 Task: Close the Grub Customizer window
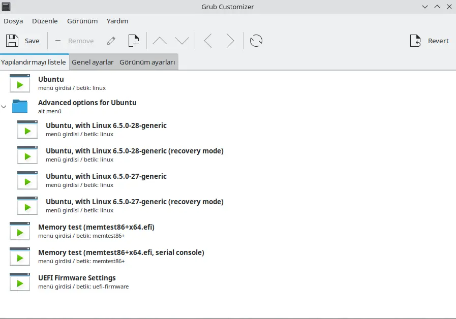pyautogui.click(x=449, y=7)
